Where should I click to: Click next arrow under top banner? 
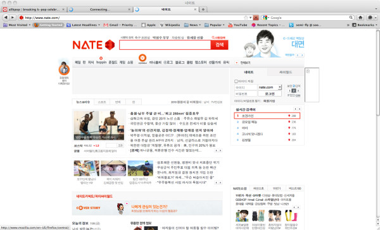coord(302,55)
